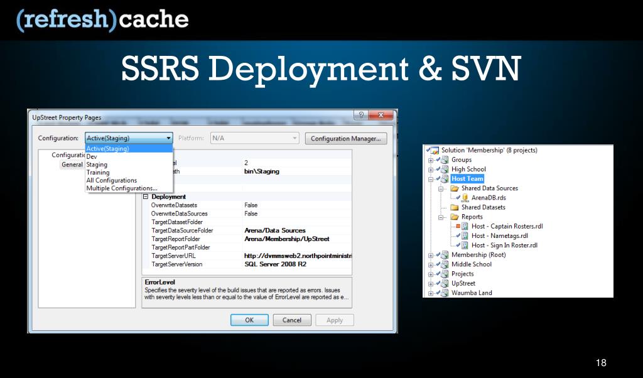This screenshot has height=378, width=643.
Task: Click the False value for OverwriteDatasets
Action: click(x=251, y=205)
